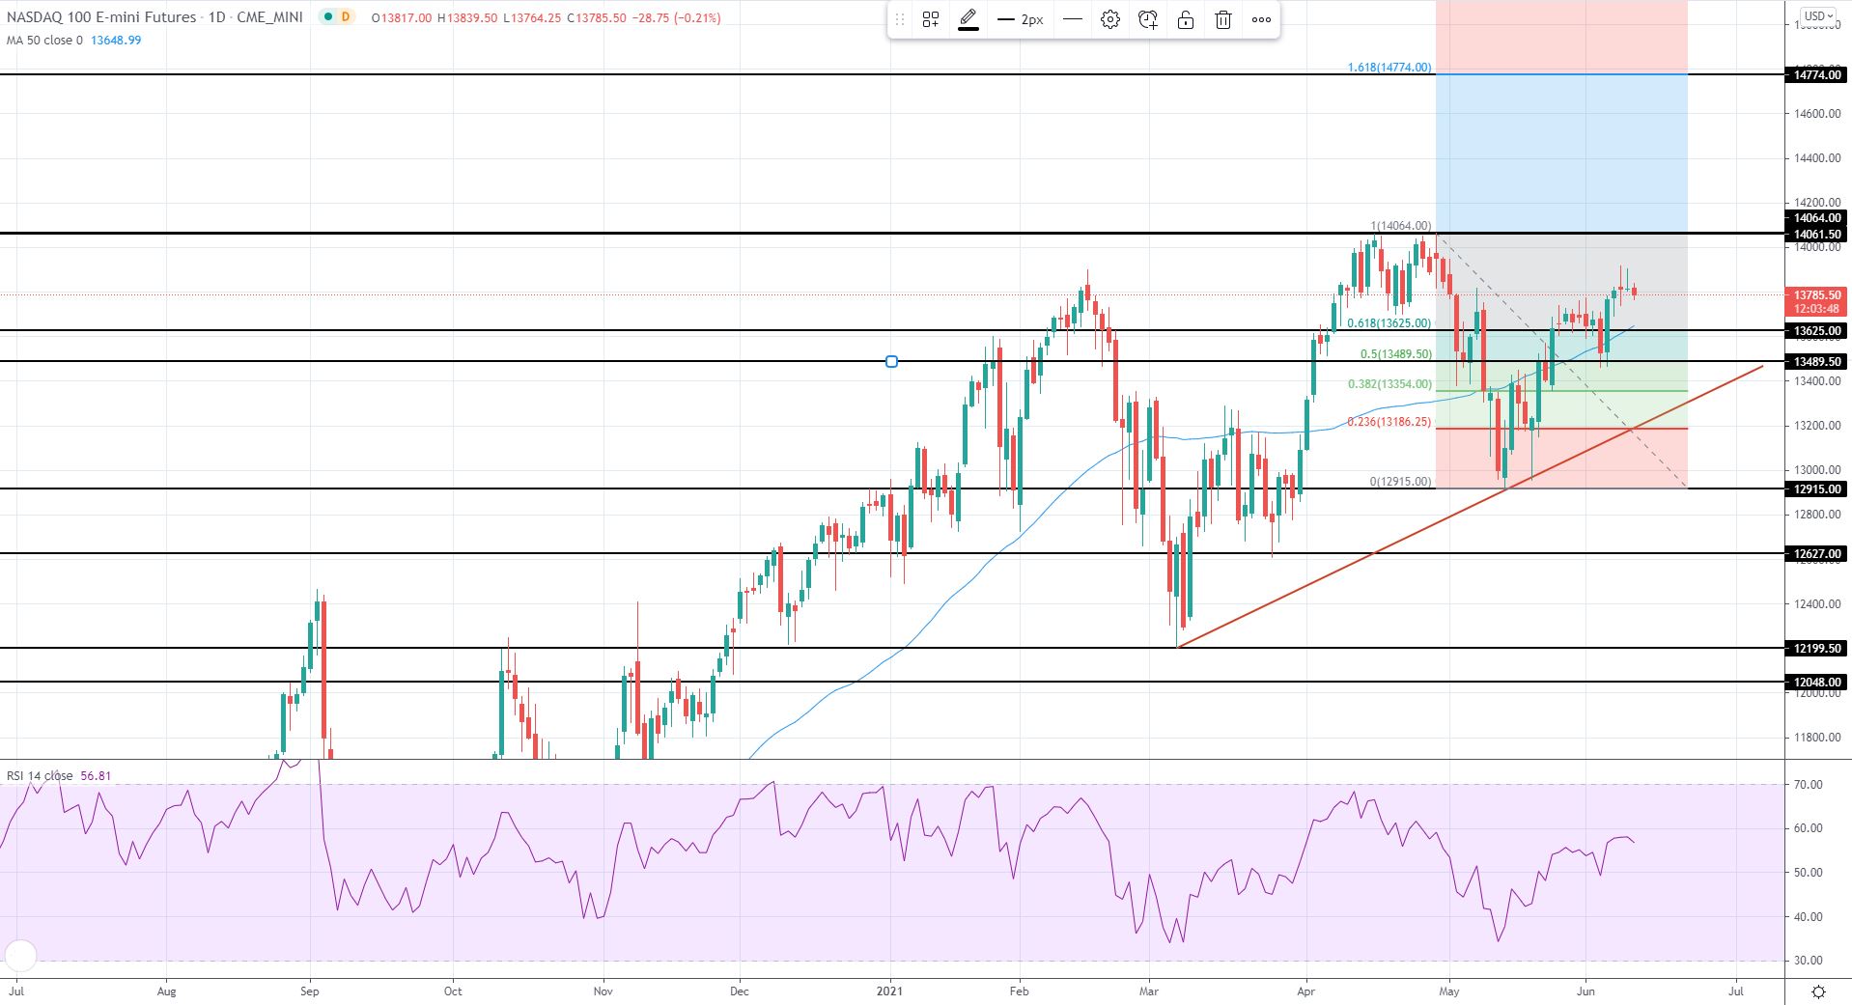
Task: Open chart settings gear at bottom right
Action: click(1819, 991)
